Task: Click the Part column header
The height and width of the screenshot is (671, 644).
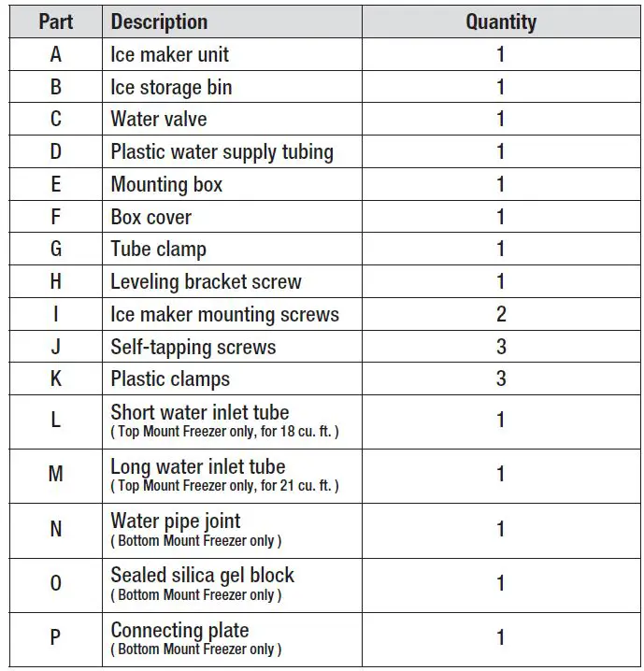Action: coord(55,21)
